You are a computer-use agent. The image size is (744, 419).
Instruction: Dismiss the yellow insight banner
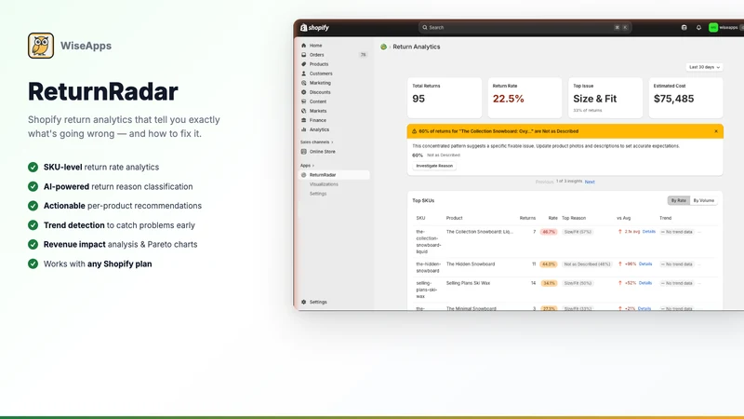coord(716,131)
